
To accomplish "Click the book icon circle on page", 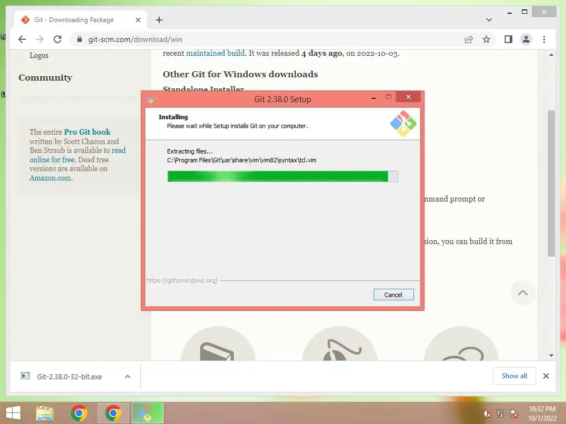I will pos(218,343).
